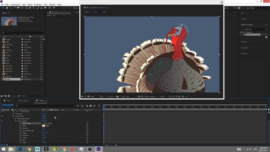Select the Hand tool
Image resolution: width=270 pixels, height=152 pixels.
[7, 8]
